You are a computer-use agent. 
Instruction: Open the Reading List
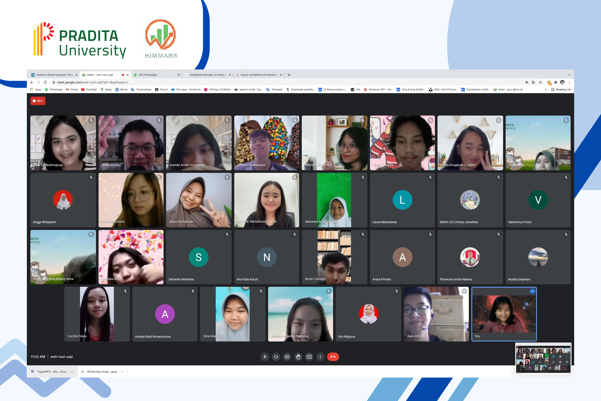click(561, 89)
